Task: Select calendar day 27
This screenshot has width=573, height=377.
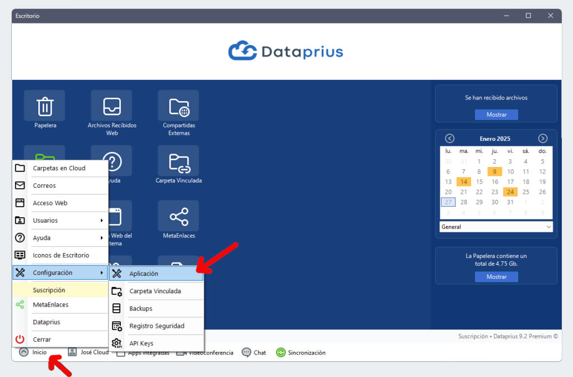Action: [448, 202]
